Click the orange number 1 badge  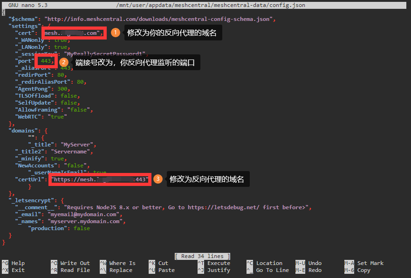coord(116,33)
